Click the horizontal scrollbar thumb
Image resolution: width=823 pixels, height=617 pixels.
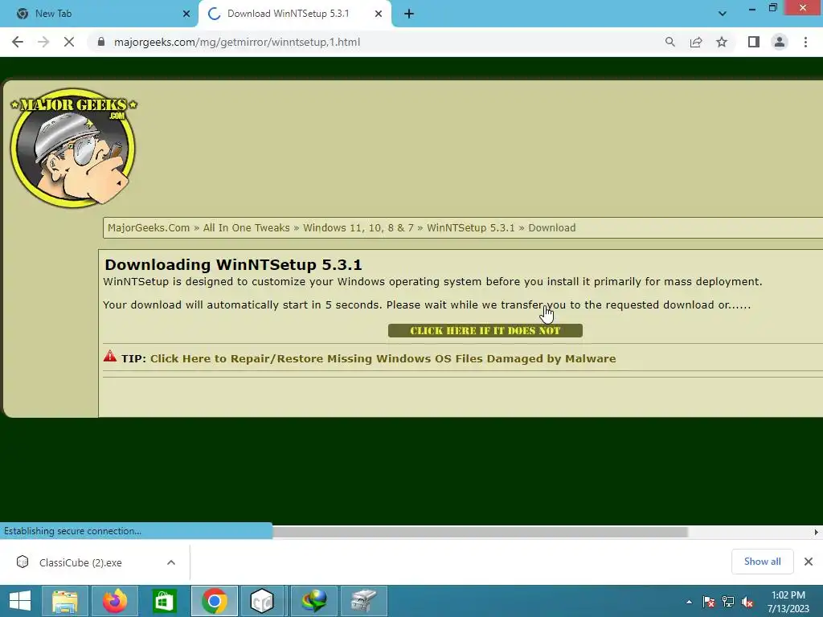(x=480, y=532)
